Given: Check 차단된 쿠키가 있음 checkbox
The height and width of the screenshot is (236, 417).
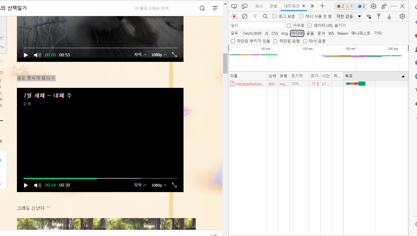Looking at the screenshot, I should pyautogui.click(x=233, y=41).
